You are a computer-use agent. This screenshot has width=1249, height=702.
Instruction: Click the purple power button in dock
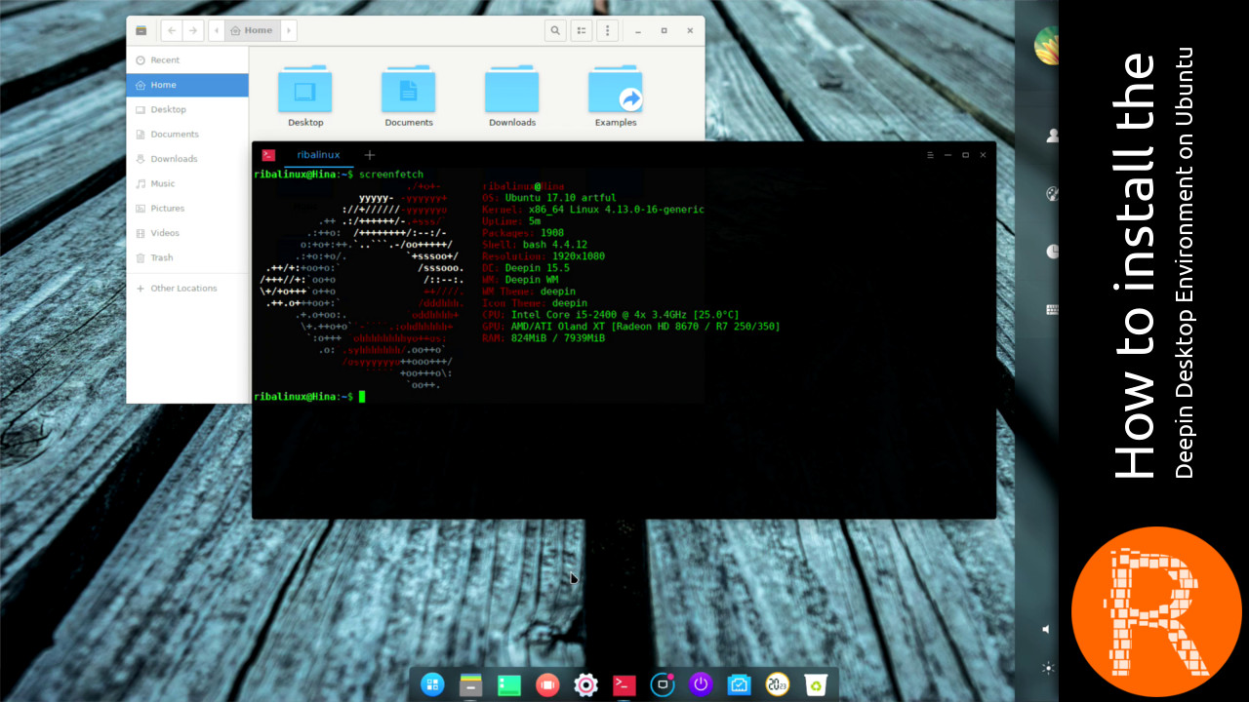pyautogui.click(x=701, y=684)
